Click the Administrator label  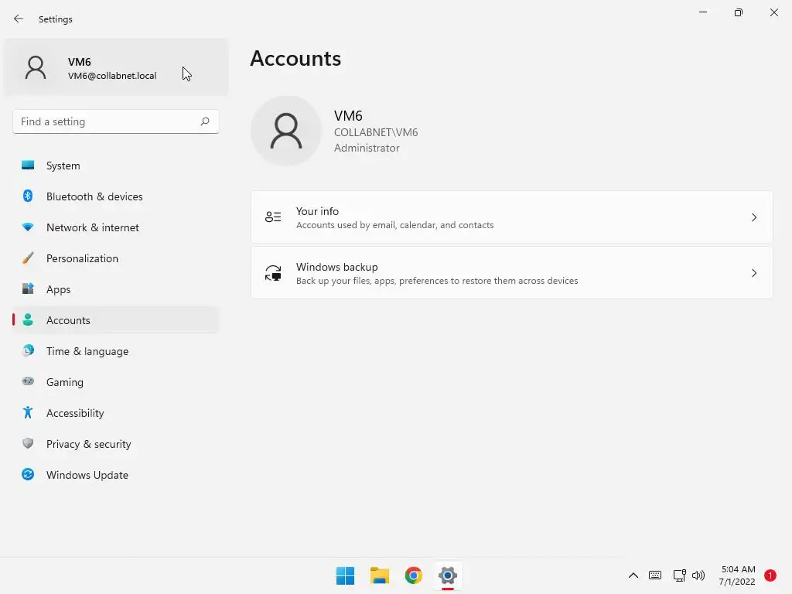click(367, 148)
